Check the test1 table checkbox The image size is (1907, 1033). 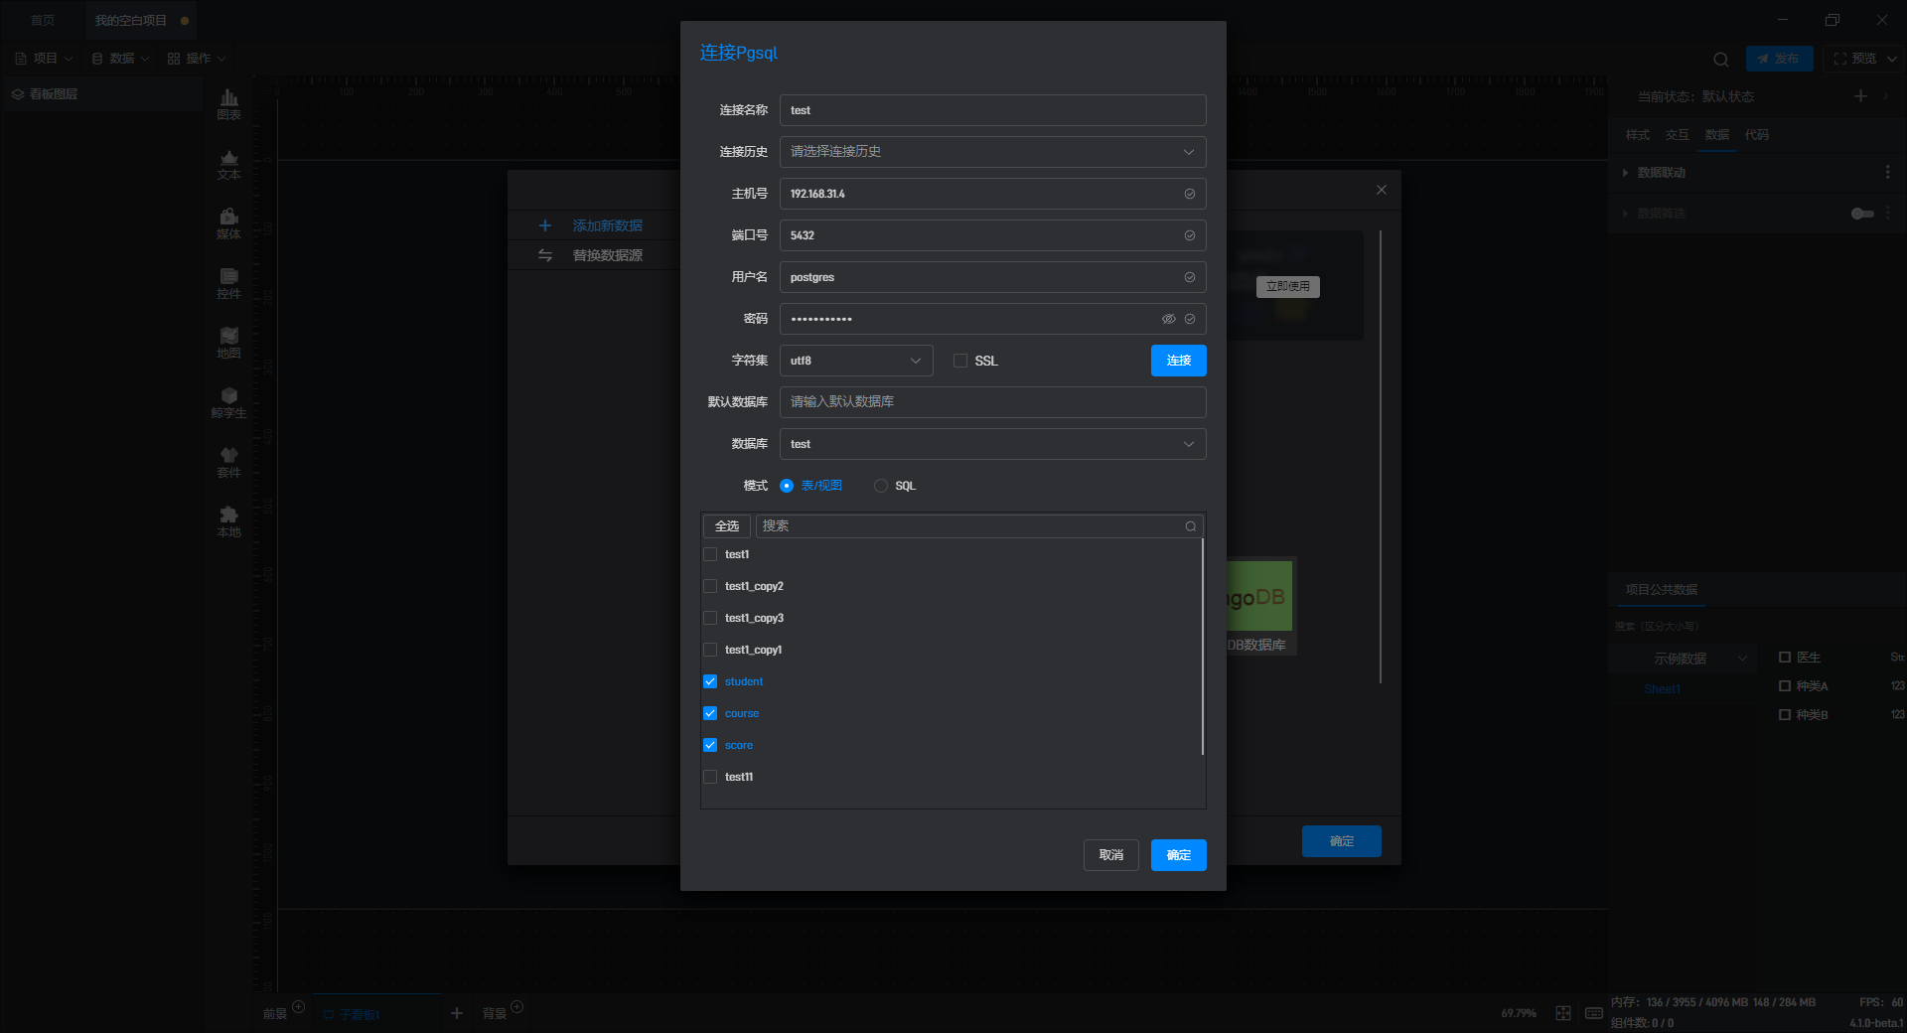tap(710, 554)
